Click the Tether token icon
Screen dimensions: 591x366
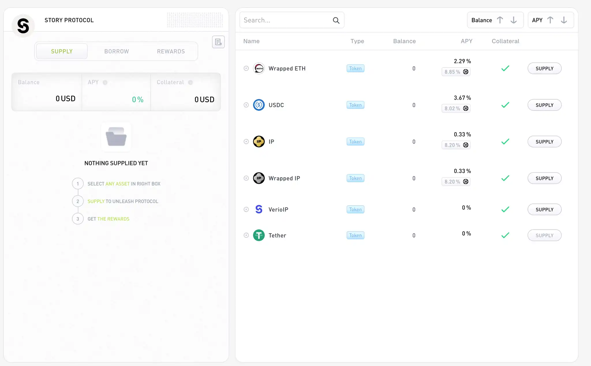click(259, 235)
